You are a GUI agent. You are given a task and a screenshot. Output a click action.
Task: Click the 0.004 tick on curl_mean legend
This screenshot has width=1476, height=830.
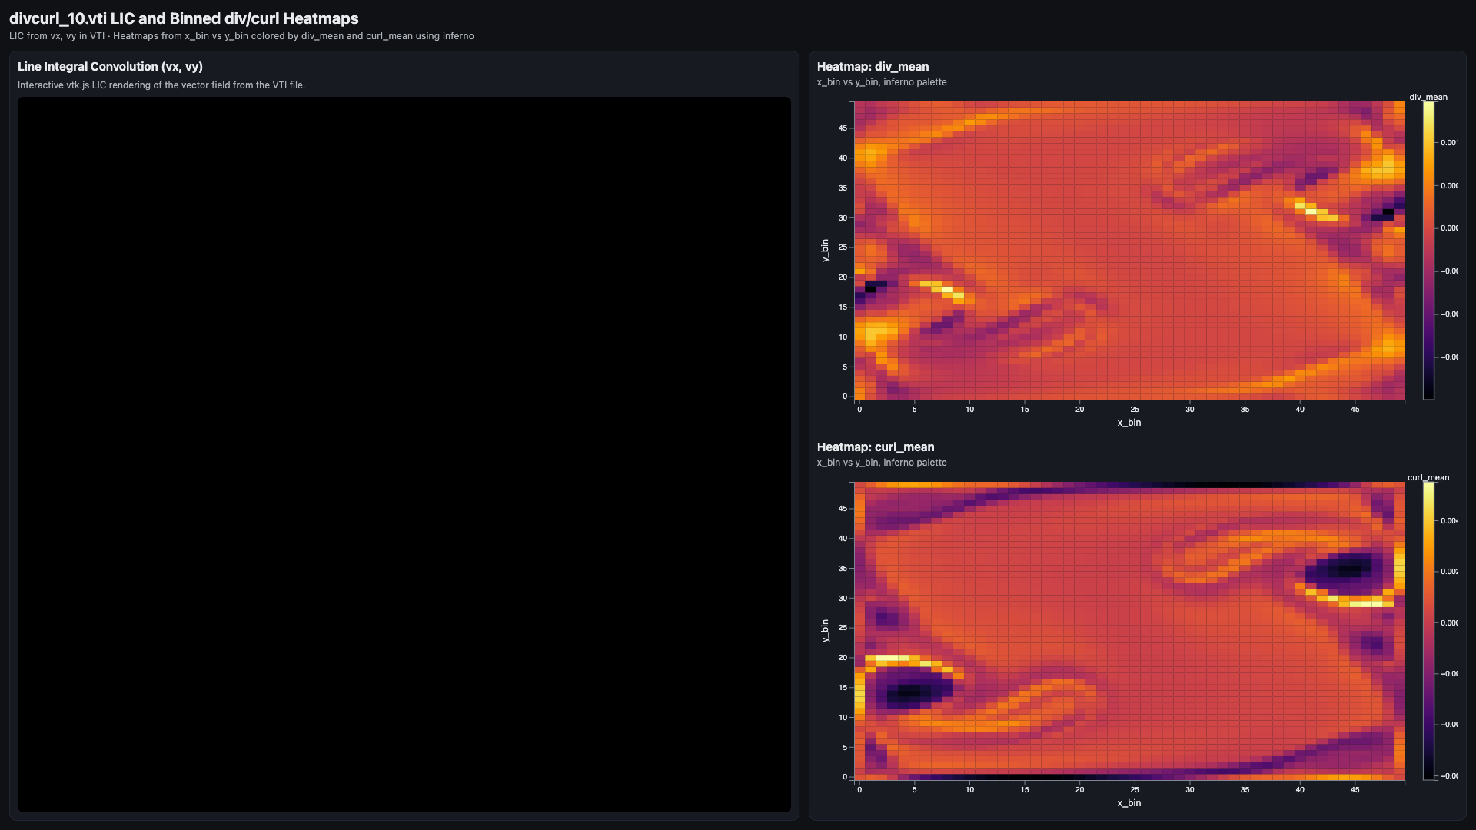click(x=1449, y=521)
